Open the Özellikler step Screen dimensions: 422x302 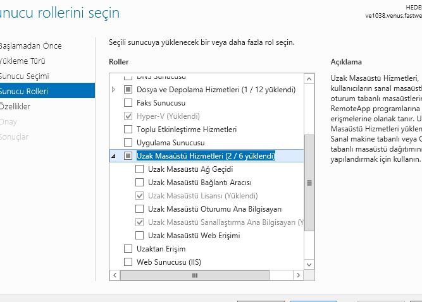point(15,107)
